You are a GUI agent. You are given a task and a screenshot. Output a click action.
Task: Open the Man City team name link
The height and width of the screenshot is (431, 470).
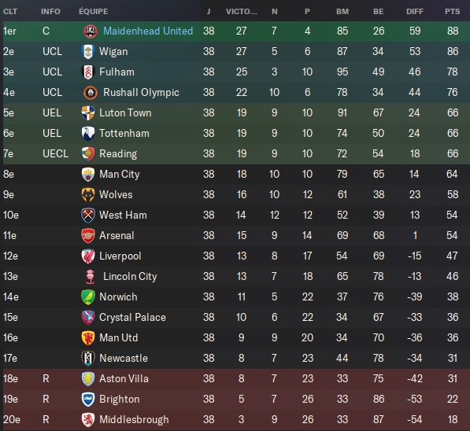120,175
